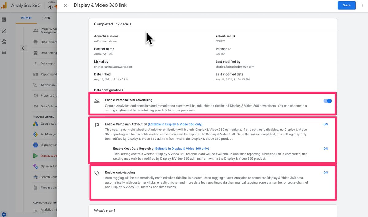368x217 pixels.
Task: Click Editable in Display & Video 360 only beside Campaign Attribution
Action: [x=175, y=124]
